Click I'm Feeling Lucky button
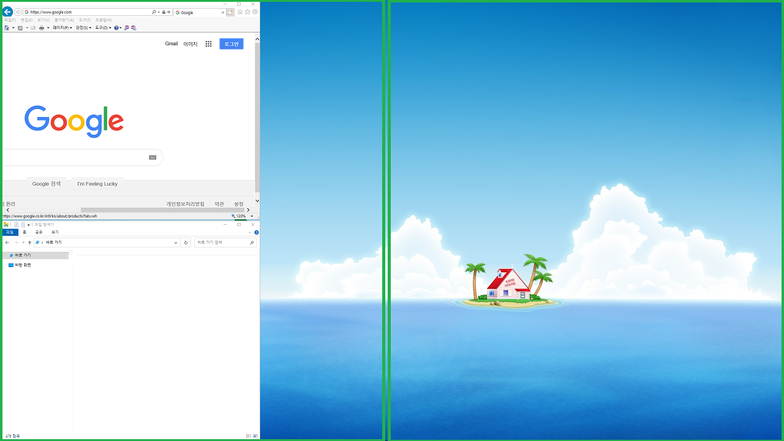 click(97, 184)
